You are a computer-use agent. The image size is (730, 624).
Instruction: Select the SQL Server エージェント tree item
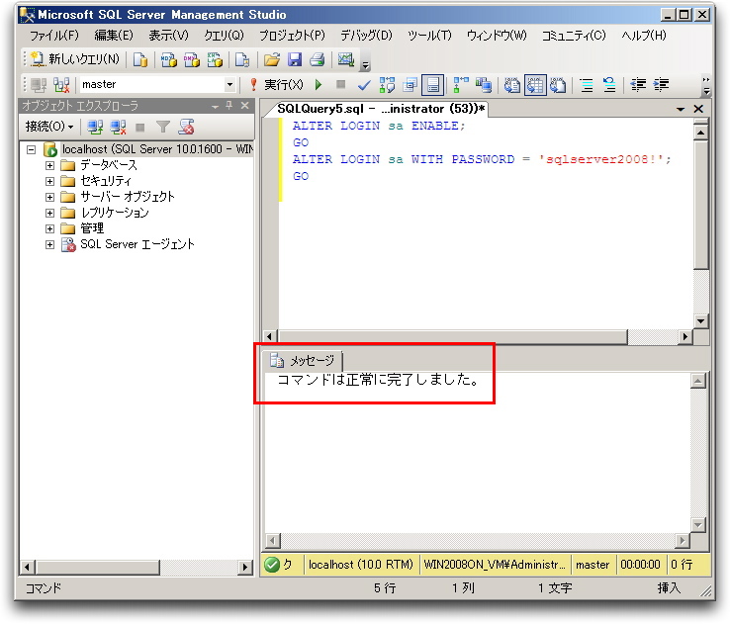[x=137, y=244]
